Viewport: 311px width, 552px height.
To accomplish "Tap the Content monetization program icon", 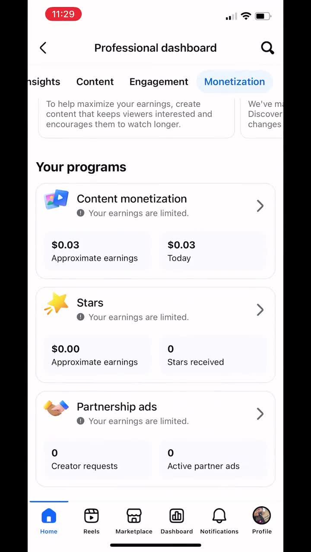I will [57, 200].
